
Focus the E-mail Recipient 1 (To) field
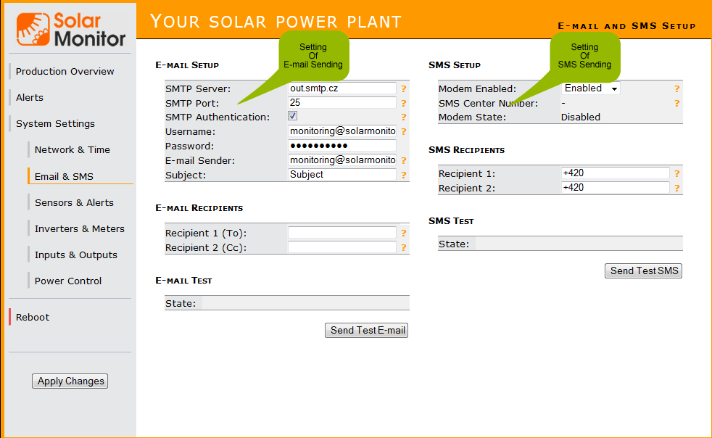click(x=342, y=233)
